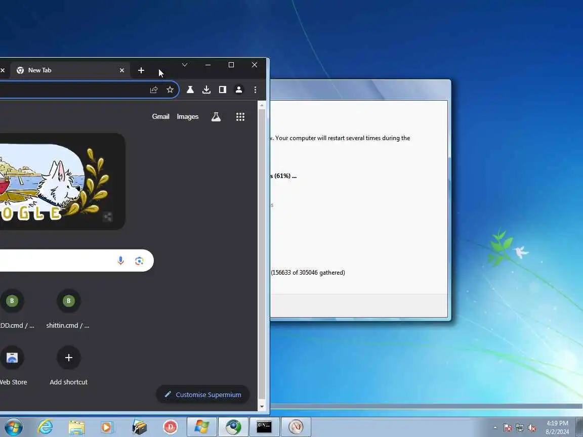Open the Gmail link
Image resolution: width=583 pixels, height=437 pixels.
pos(160,117)
